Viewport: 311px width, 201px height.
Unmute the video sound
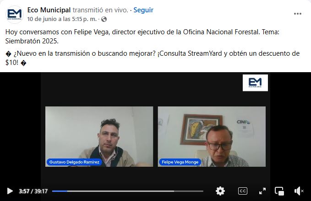299,191
